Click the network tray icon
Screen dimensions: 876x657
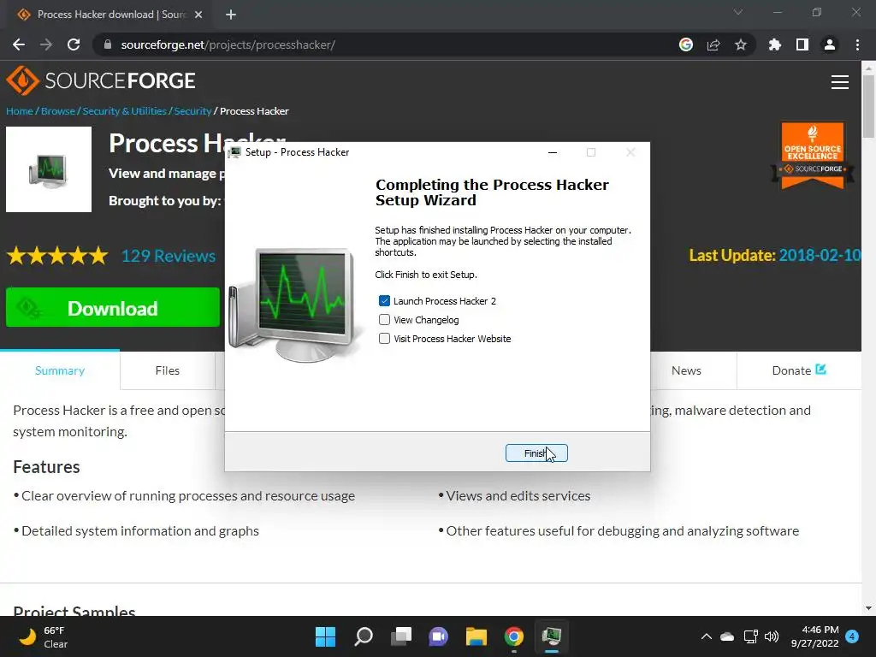[750, 636]
